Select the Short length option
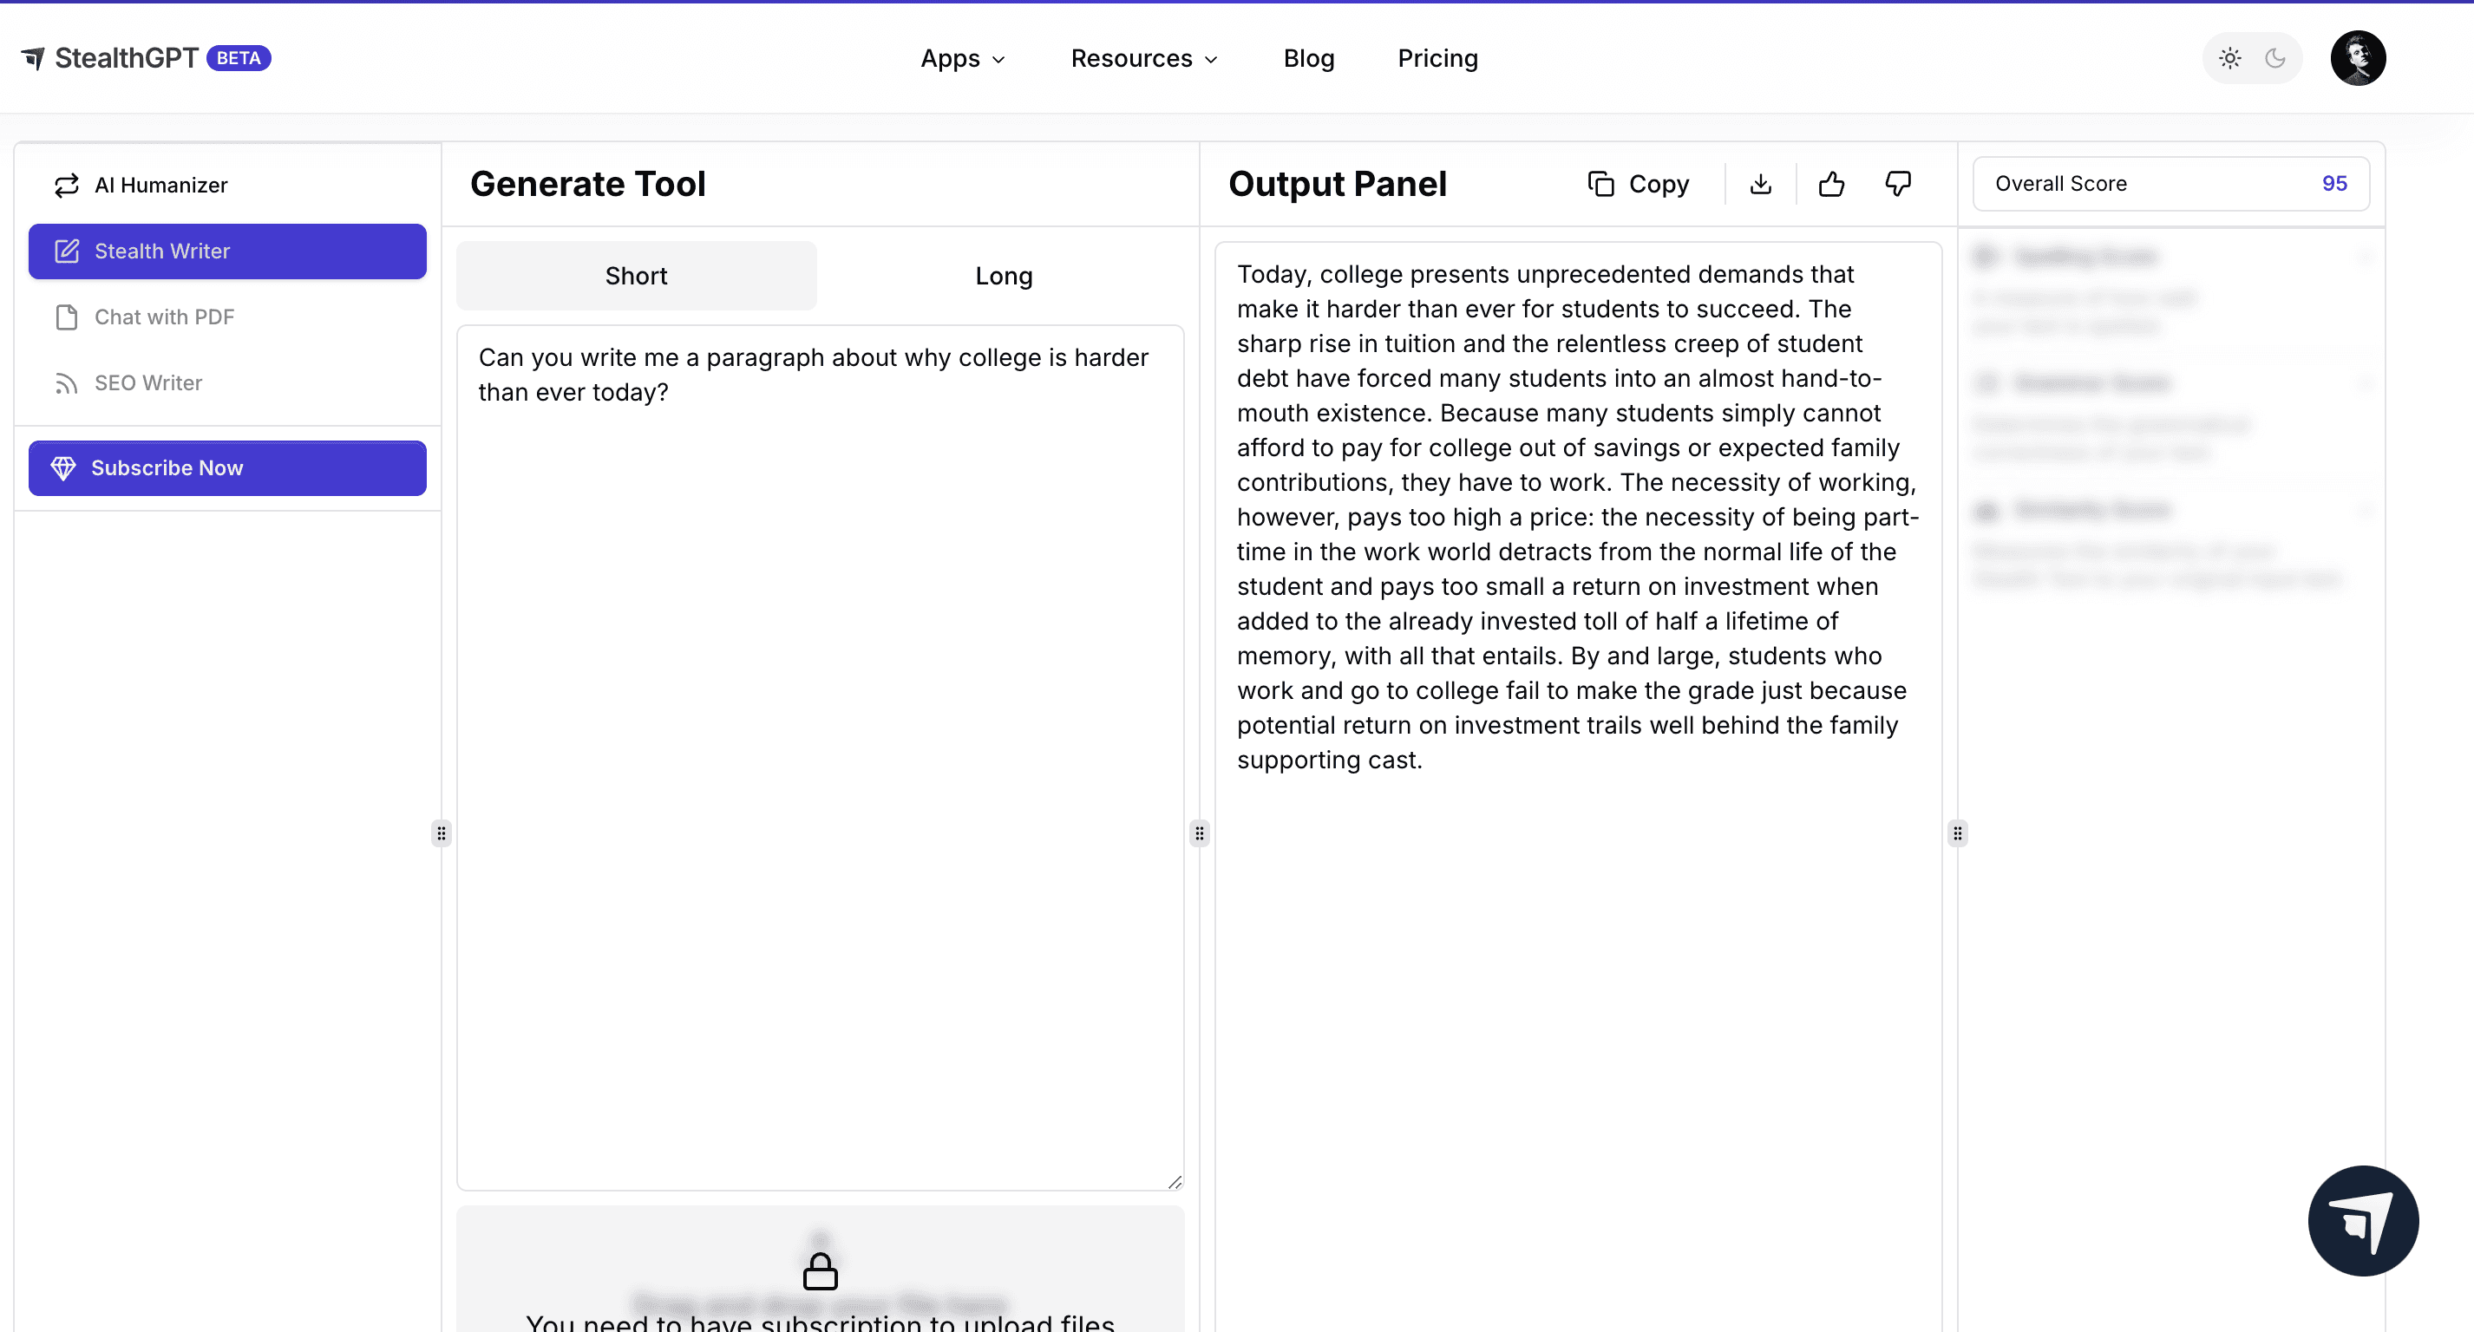2474x1332 pixels. (x=636, y=276)
